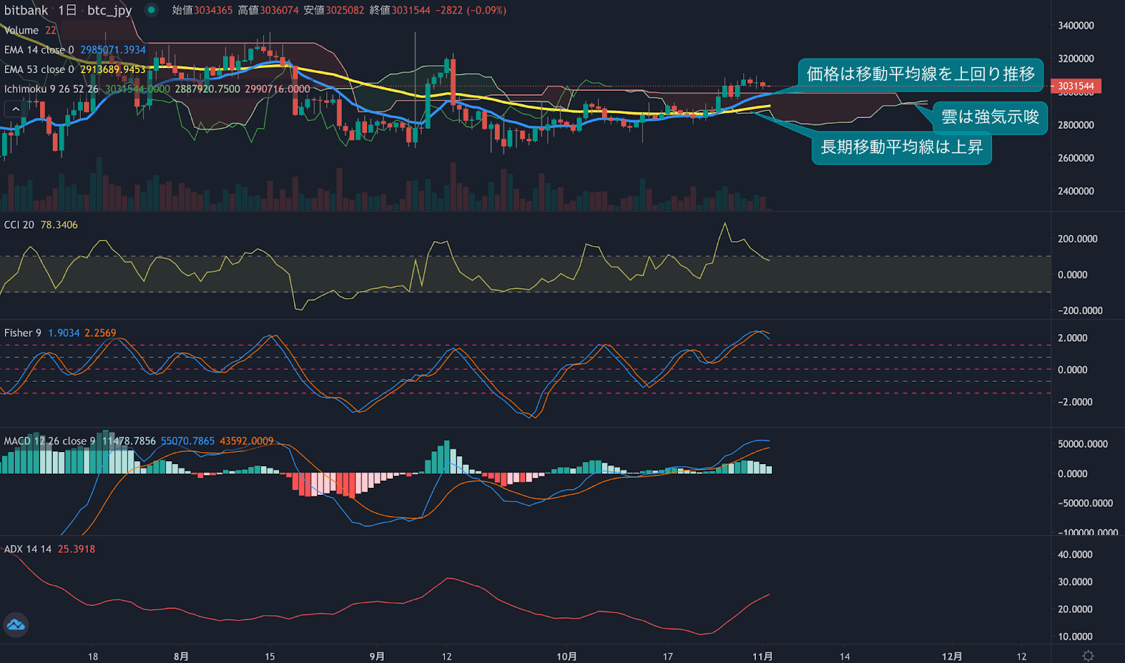Viewport: 1125px width, 663px height.
Task: Select EMA 53 close indicator legend
Action: [x=39, y=70]
